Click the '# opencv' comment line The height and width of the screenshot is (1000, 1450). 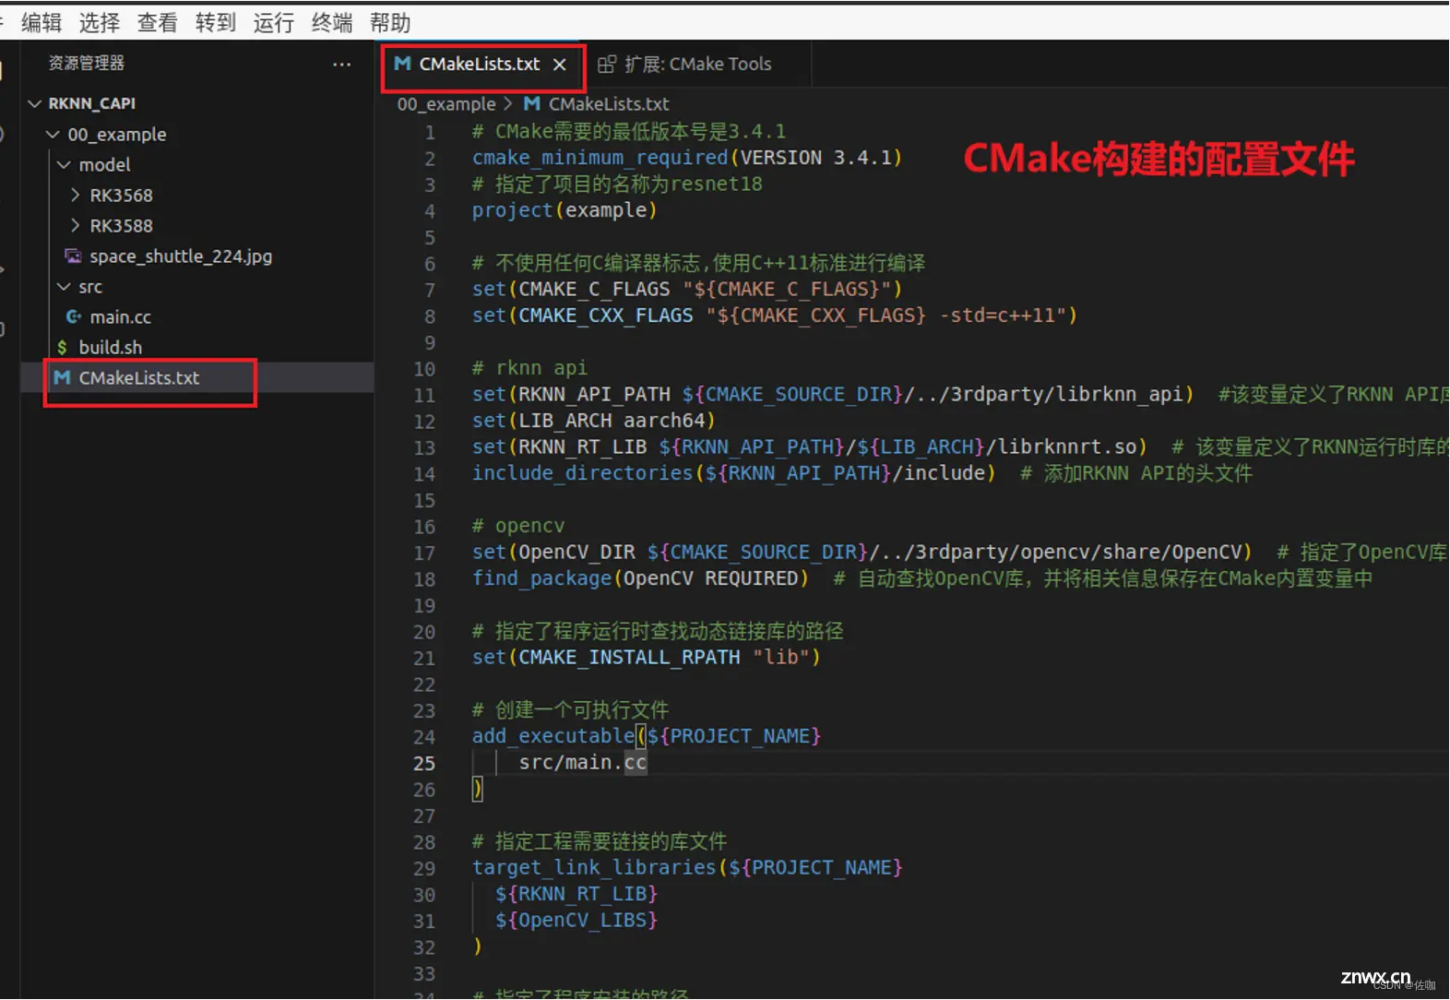click(518, 526)
